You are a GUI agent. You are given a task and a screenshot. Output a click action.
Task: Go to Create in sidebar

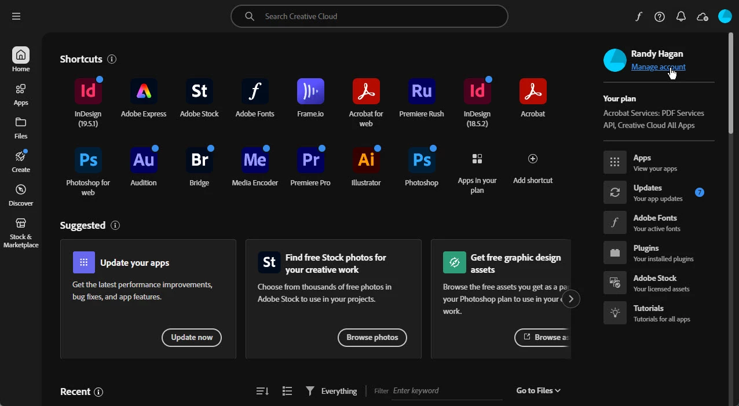(21, 162)
